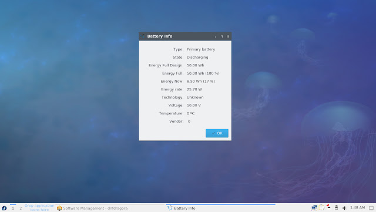Click the Energy Full Design value '50.00 Wh'
Screen dimensions: 376x212
(196, 65)
